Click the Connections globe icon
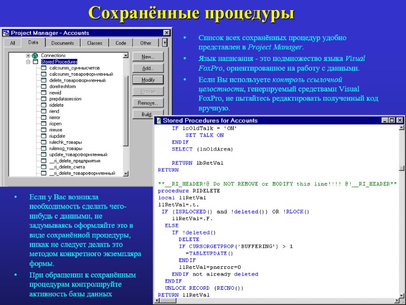The width and height of the screenshot is (406, 305). (35, 55)
